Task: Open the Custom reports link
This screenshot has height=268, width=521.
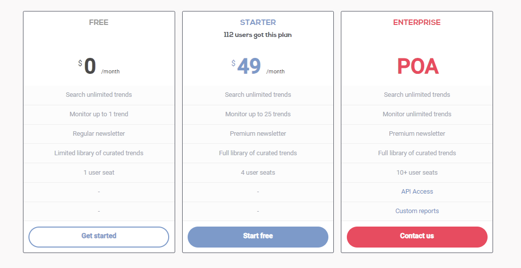Action: click(x=417, y=211)
